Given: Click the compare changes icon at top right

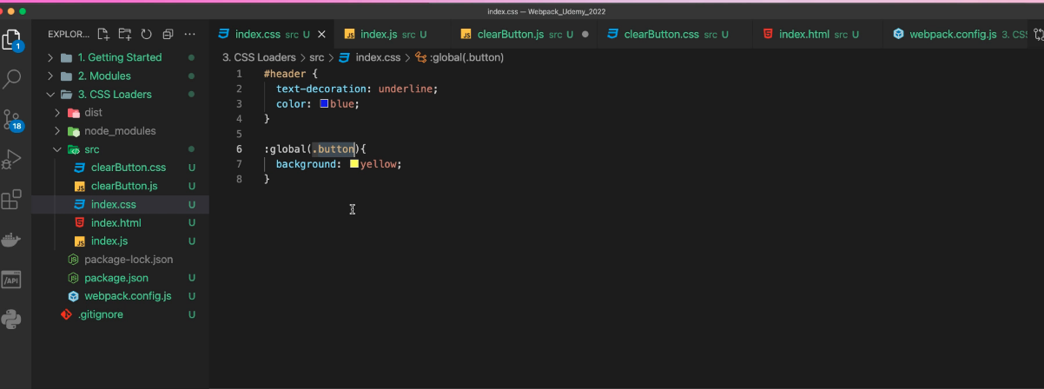Looking at the screenshot, I should coord(1037,35).
